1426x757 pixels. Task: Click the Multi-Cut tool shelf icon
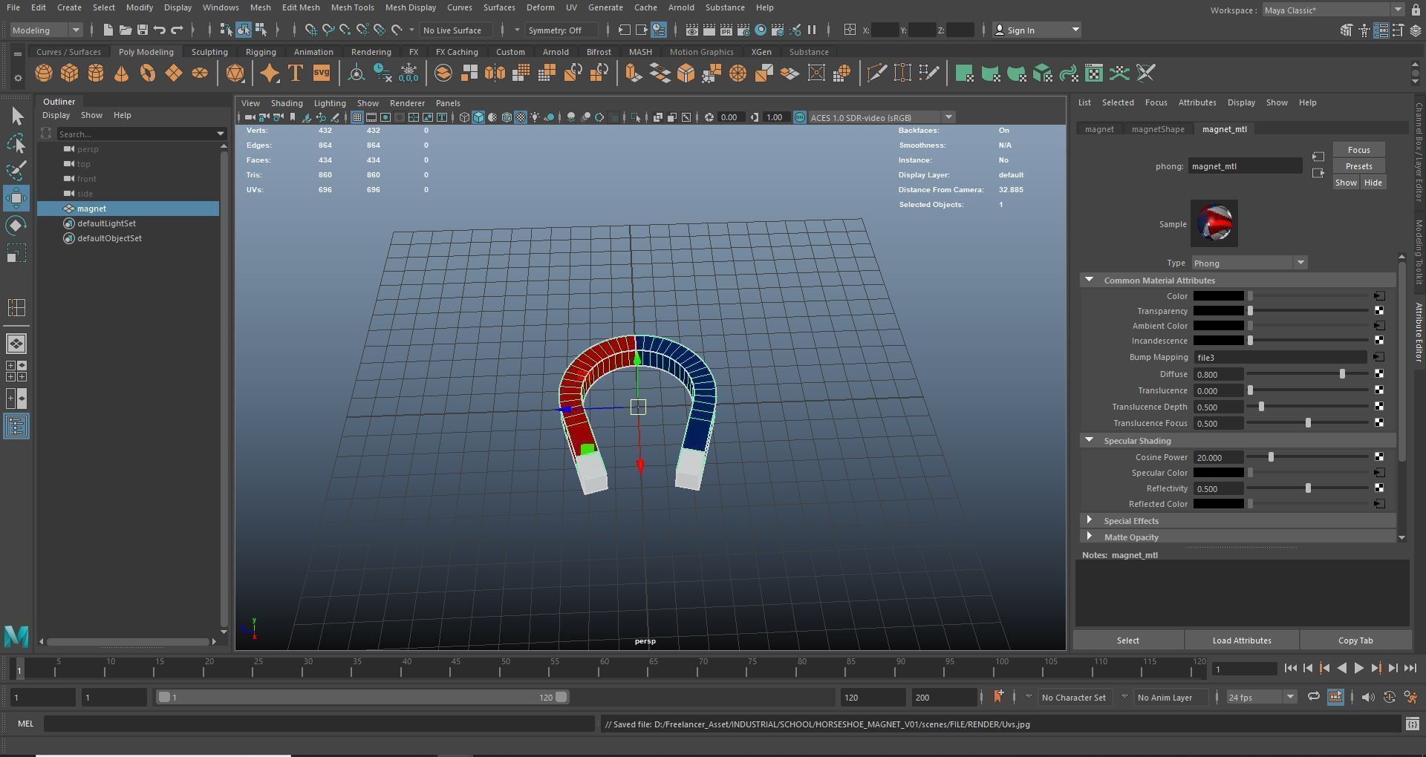click(x=877, y=73)
